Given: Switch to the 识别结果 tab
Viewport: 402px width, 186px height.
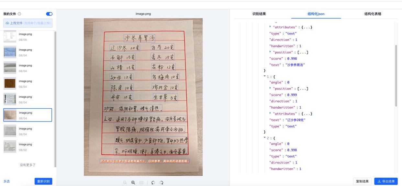Looking at the screenshot, I should [x=259, y=14].
